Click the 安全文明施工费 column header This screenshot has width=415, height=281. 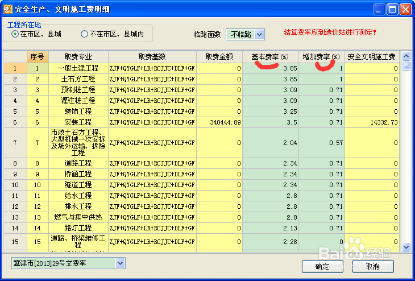[x=372, y=57]
